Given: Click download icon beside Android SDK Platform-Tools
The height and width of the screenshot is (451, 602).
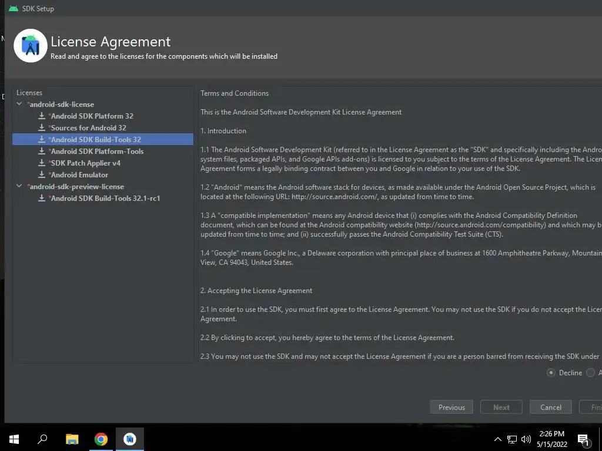Looking at the screenshot, I should [42, 151].
